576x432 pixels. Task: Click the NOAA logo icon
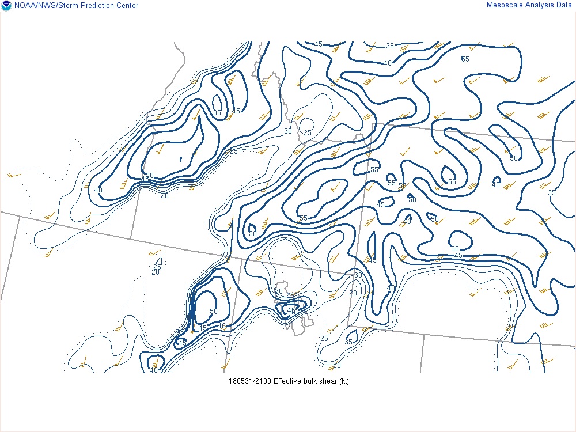(x=6, y=6)
